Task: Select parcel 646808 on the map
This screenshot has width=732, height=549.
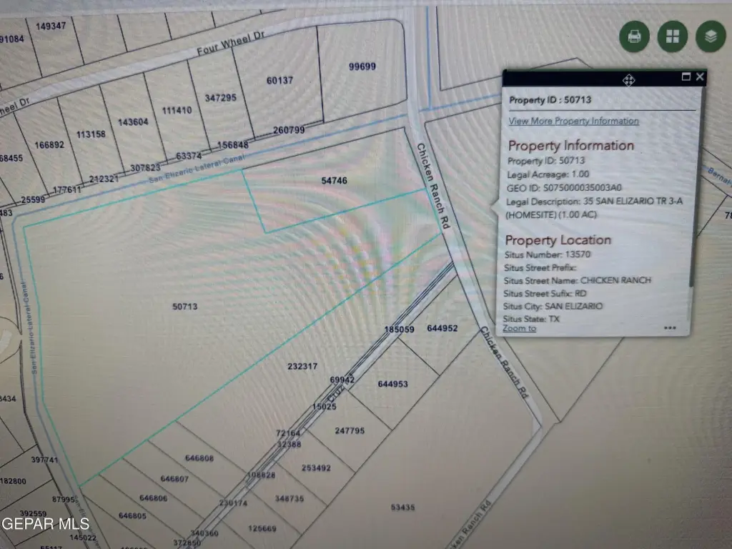Action: tap(199, 458)
